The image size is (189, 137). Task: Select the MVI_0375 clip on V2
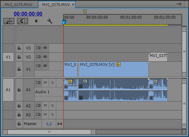click(158, 57)
